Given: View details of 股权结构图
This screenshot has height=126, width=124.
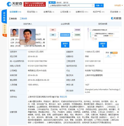Looking at the screenshot, I should coord(103,45).
